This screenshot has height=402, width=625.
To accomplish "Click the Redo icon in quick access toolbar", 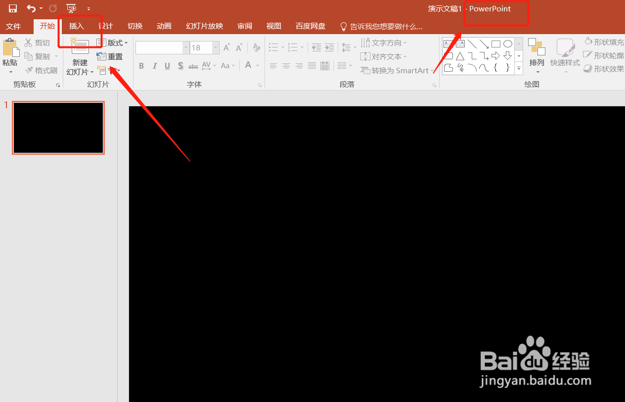I will coord(53,8).
